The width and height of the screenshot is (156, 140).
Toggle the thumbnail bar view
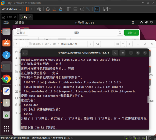pos(76,9)
